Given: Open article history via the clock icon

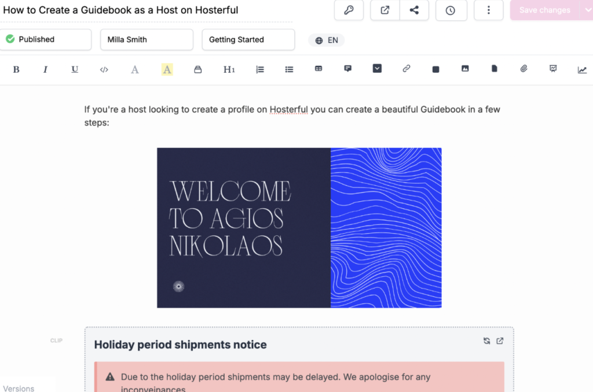Looking at the screenshot, I should [451, 10].
